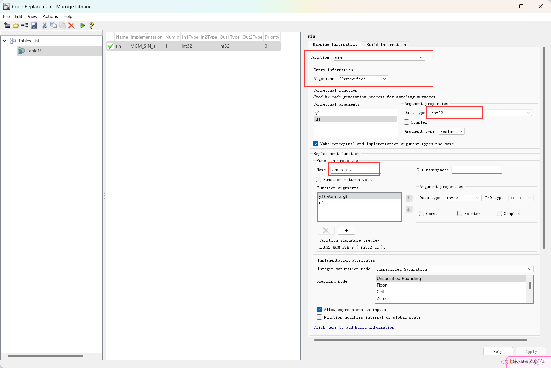Click the open folder toolbar icon
The image size is (551, 368).
coord(15,25)
